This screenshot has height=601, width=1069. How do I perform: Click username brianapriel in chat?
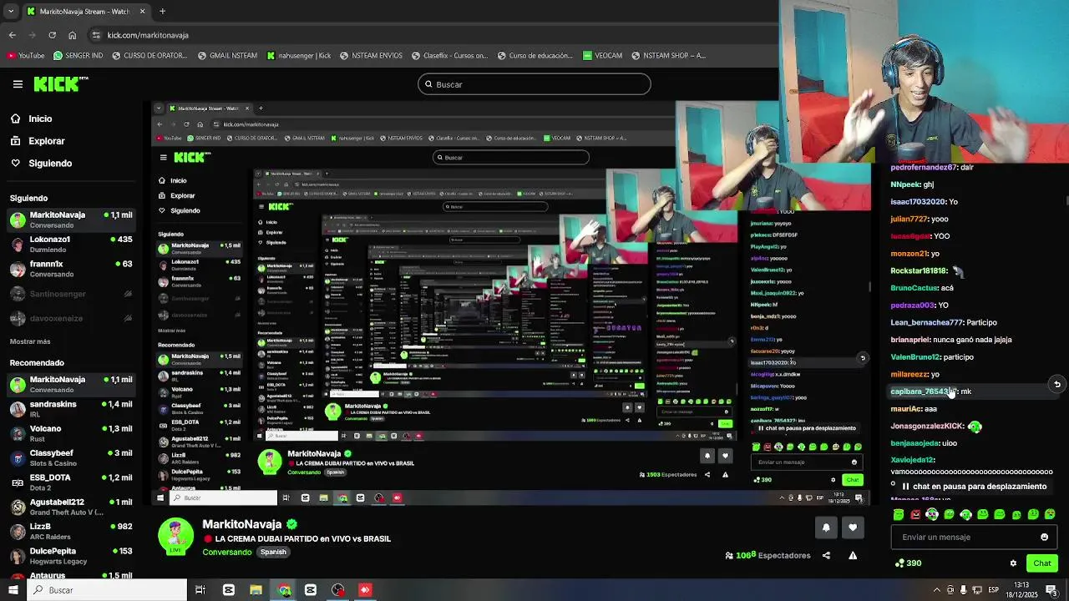coord(910,340)
